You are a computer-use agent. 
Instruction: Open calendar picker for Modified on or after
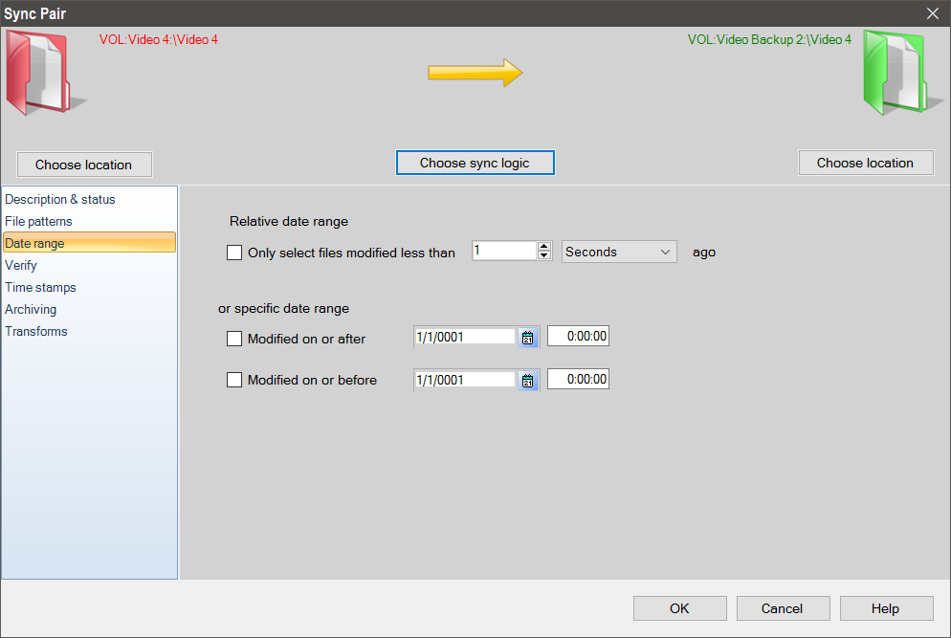pyautogui.click(x=528, y=337)
